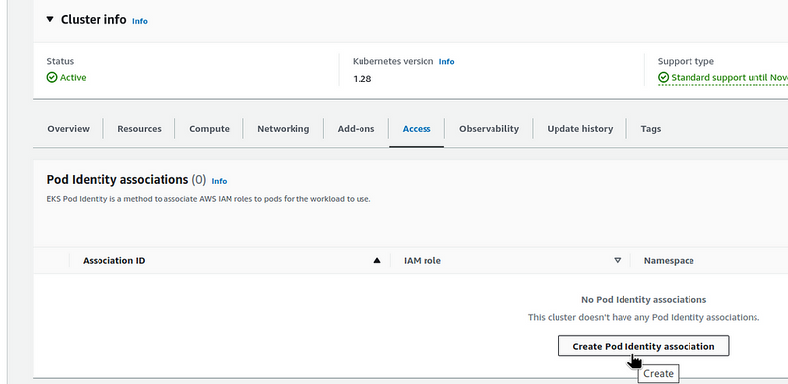
Task: Open Info link for Pod Identity associations
Action: click(219, 181)
